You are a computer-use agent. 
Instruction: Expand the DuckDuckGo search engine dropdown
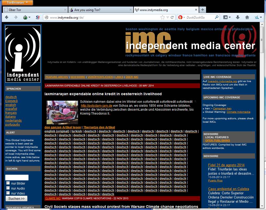point(181,18)
